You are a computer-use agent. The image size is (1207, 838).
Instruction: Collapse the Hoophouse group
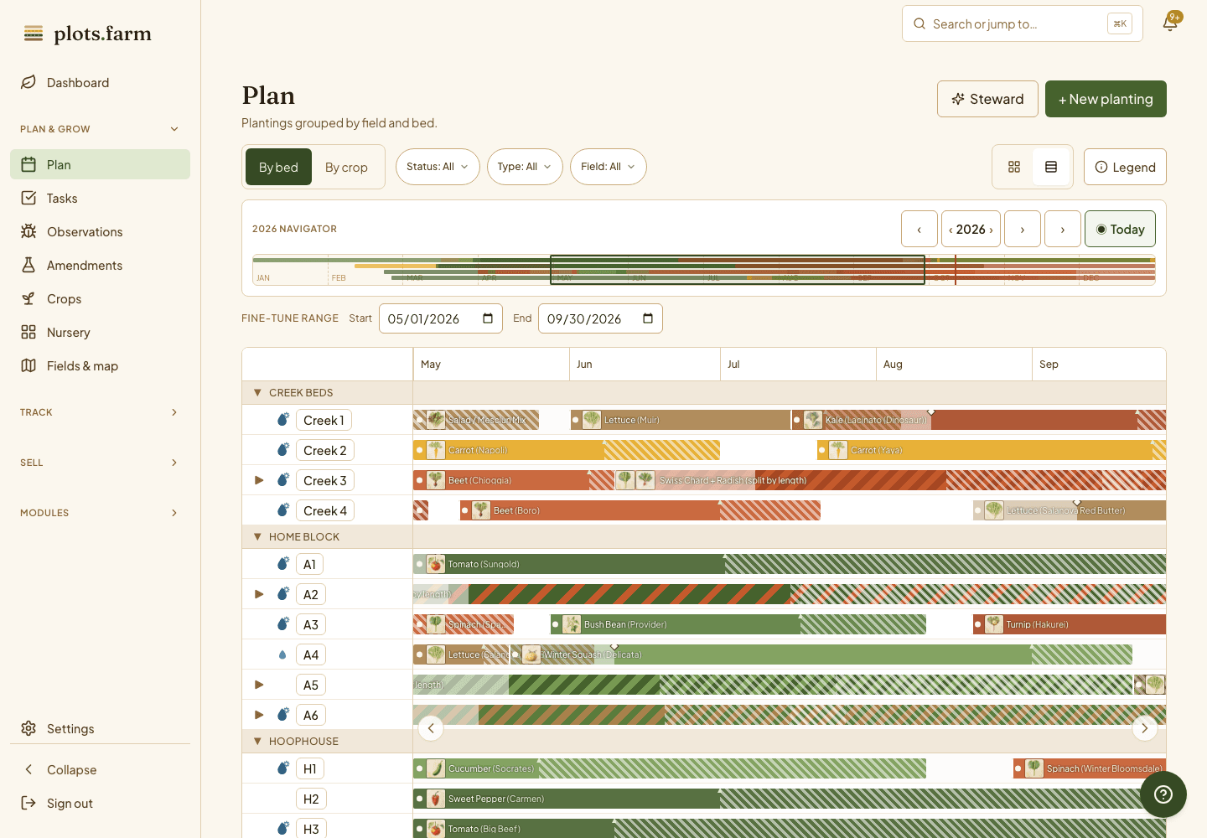tap(257, 741)
